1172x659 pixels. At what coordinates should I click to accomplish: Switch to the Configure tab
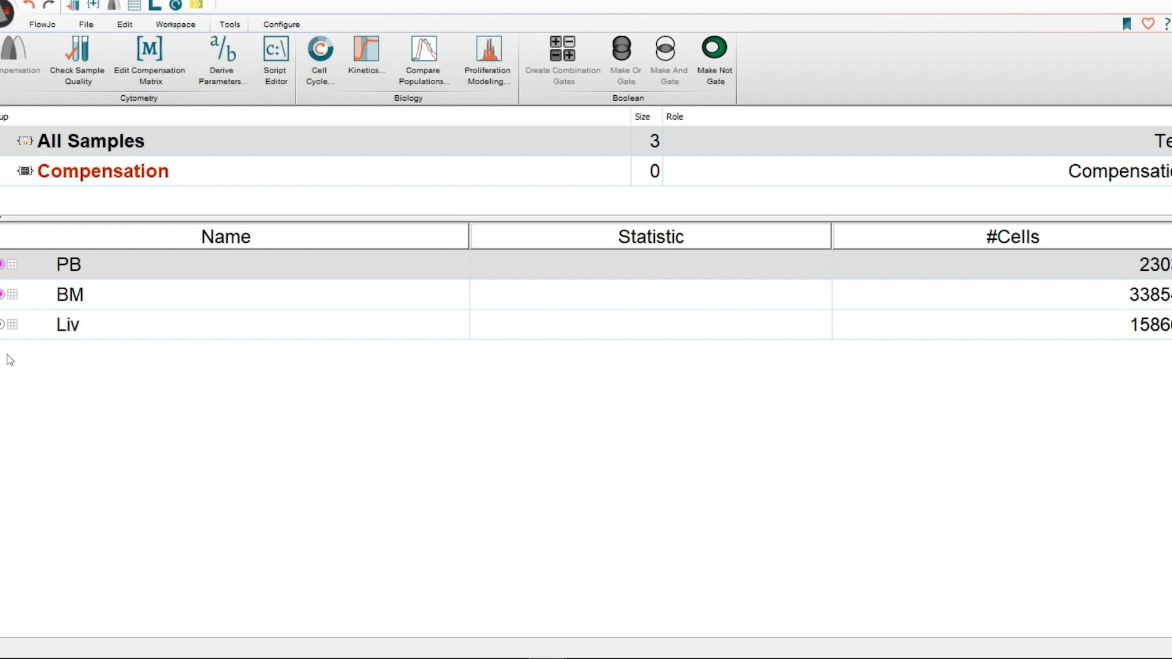pos(281,24)
